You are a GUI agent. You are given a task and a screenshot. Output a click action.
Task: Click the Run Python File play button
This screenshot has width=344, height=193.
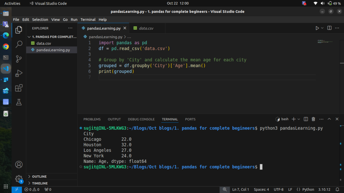pos(317,28)
